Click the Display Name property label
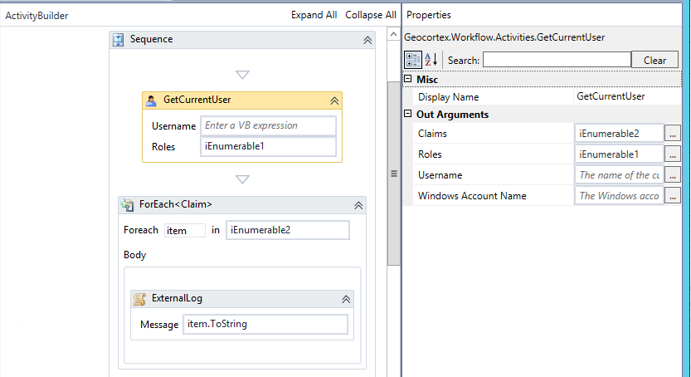 448,97
